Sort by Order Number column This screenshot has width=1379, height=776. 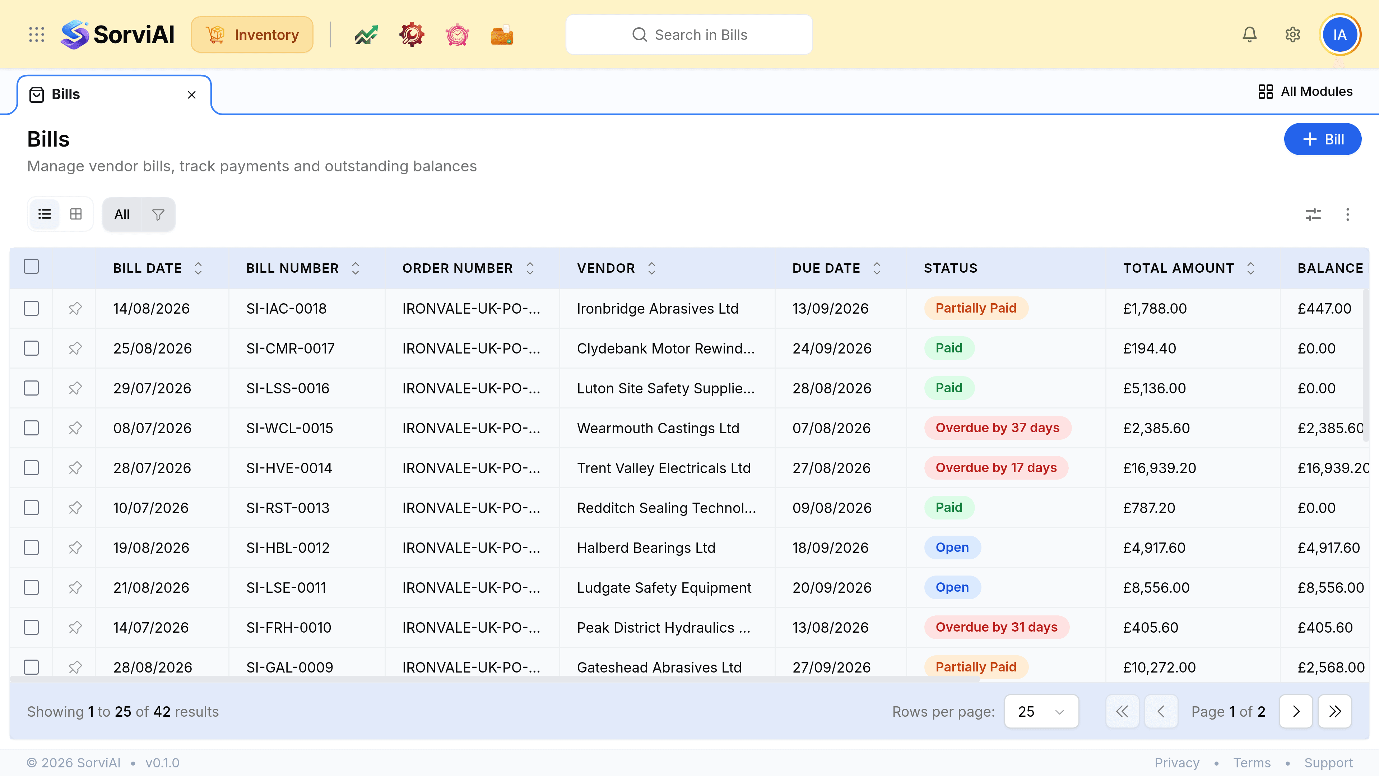tap(530, 268)
